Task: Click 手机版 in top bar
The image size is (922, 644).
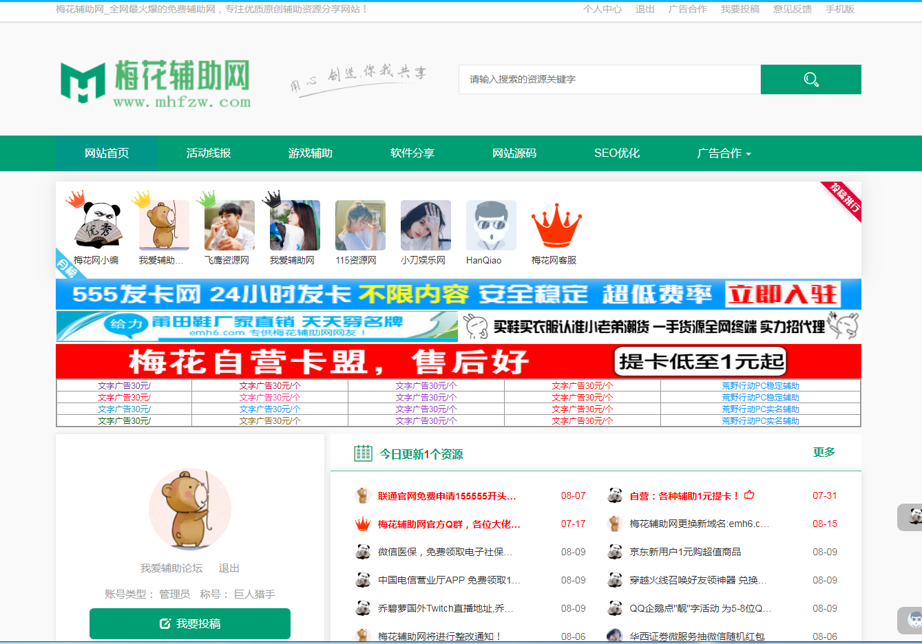Action: pos(840,9)
